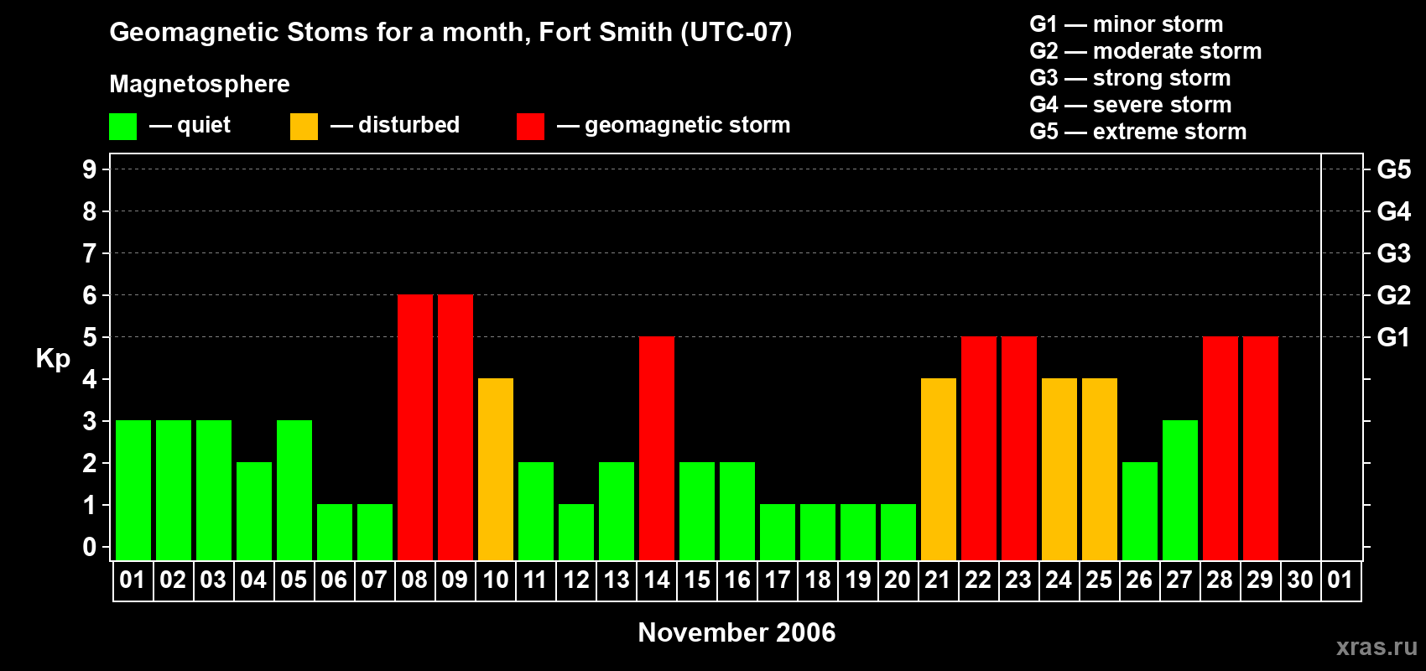Screen dimensions: 1426x671
Task: Click the date label 22 on the axis
Action: [978, 580]
